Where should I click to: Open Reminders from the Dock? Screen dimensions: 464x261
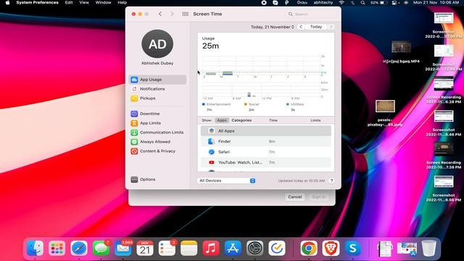click(x=167, y=248)
